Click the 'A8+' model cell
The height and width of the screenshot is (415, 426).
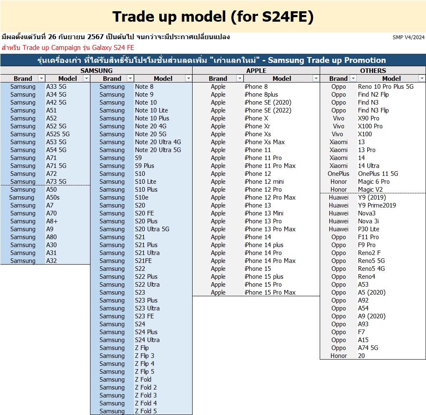click(x=68, y=221)
